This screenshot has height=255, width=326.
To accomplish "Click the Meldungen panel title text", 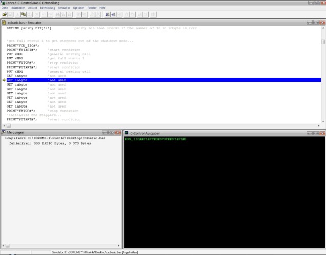I will pos(15,132).
